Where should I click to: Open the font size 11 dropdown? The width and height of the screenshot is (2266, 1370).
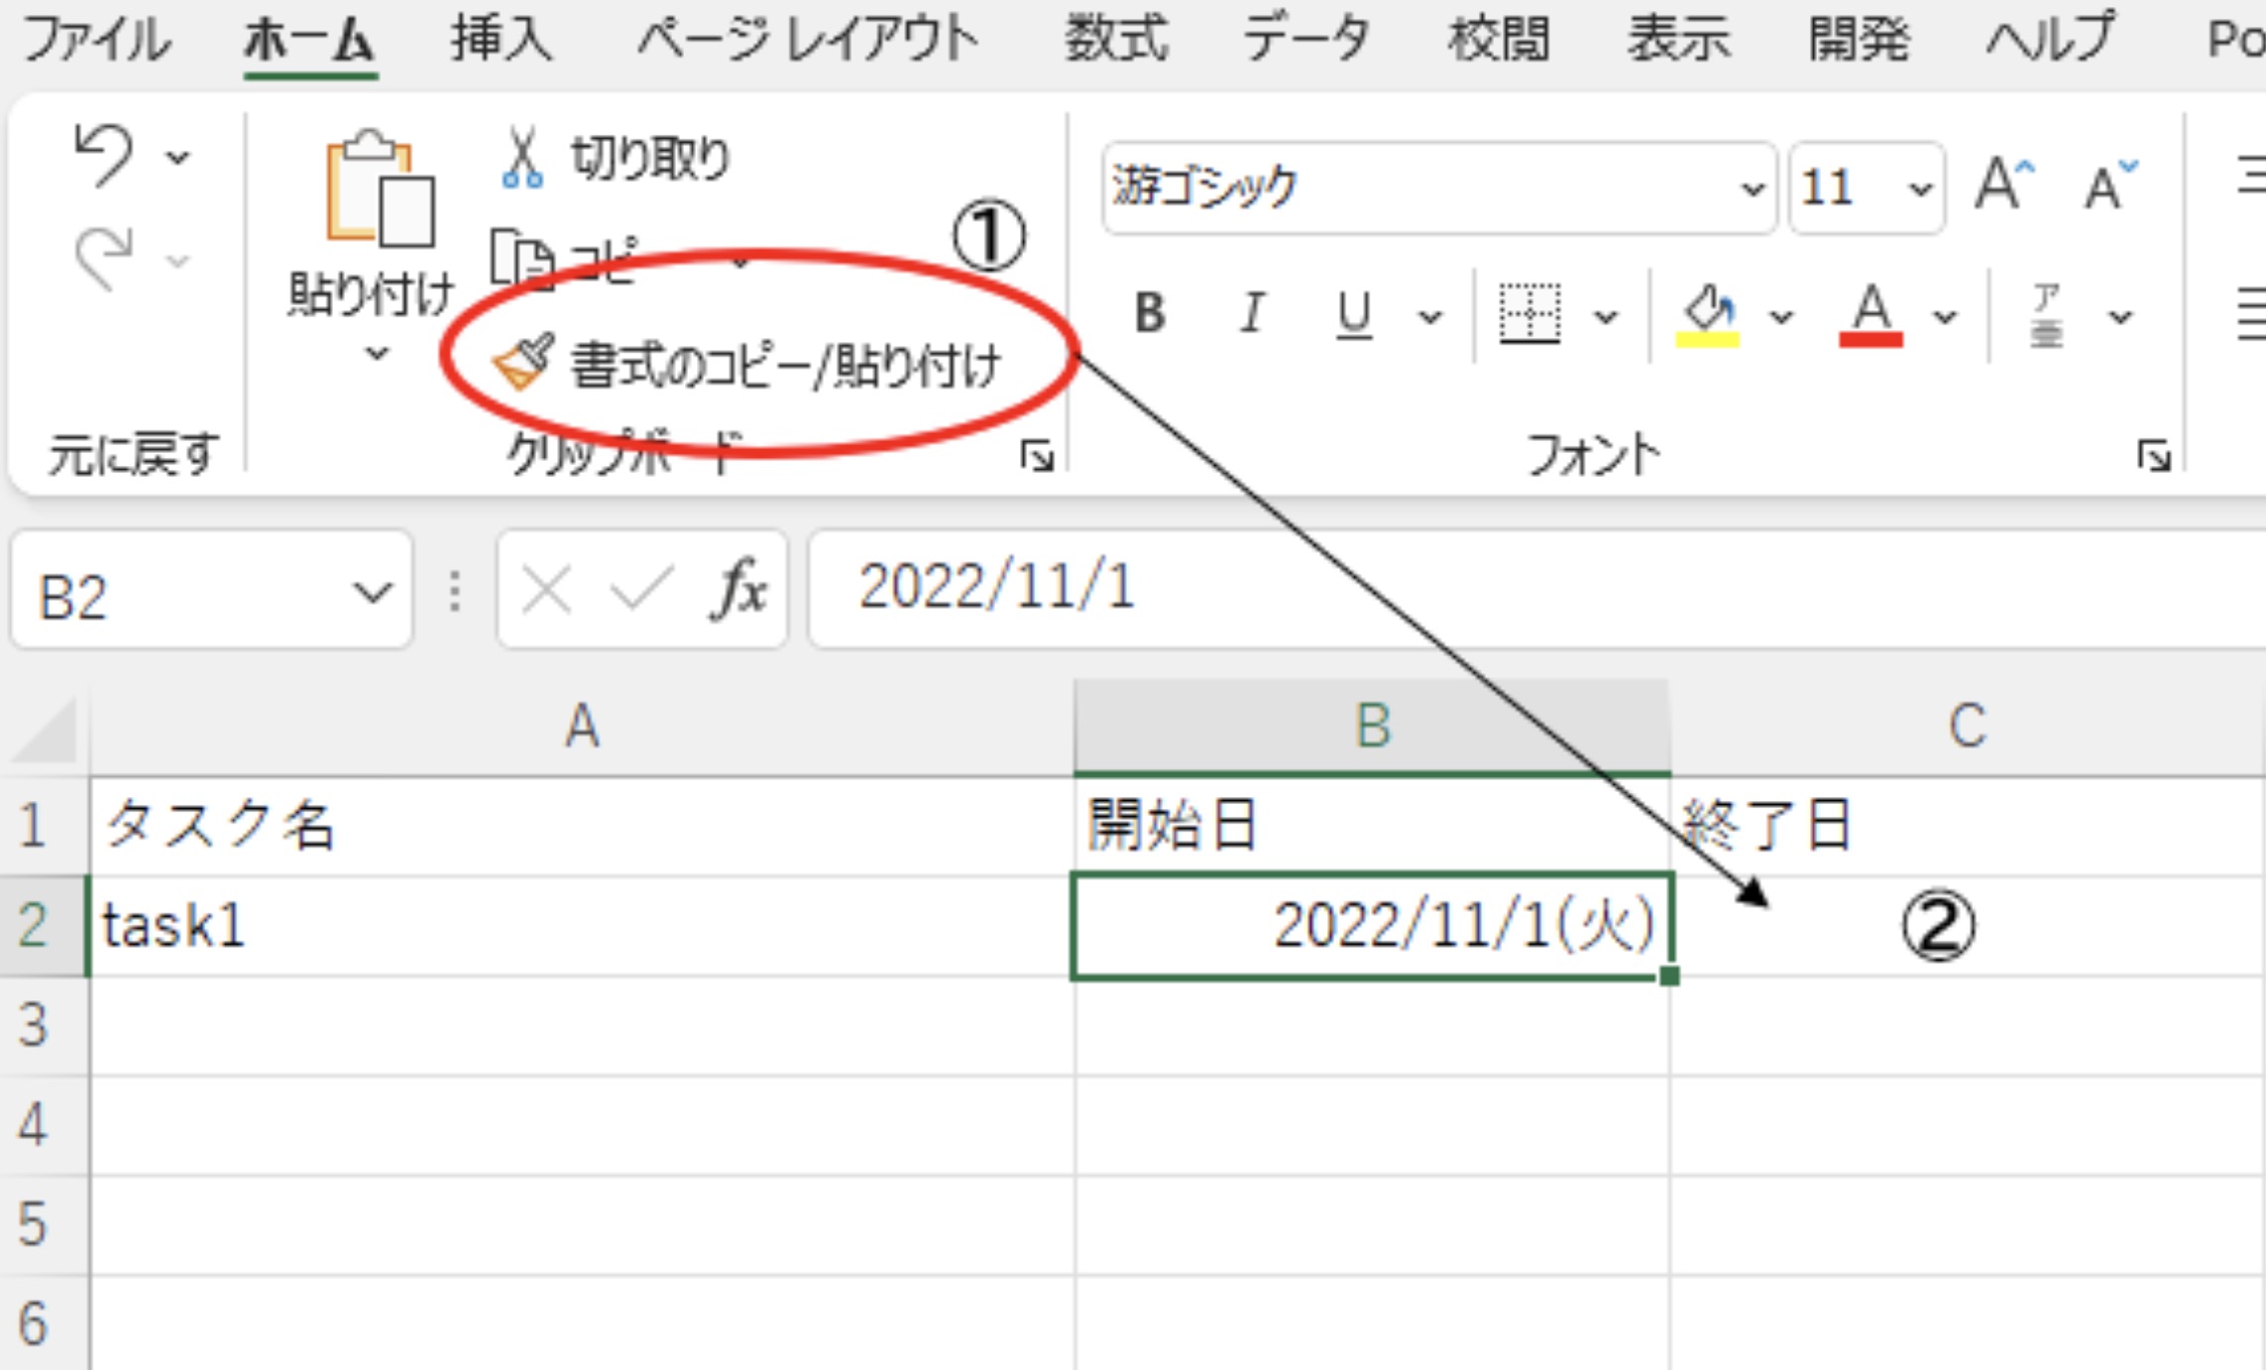click(x=1920, y=188)
